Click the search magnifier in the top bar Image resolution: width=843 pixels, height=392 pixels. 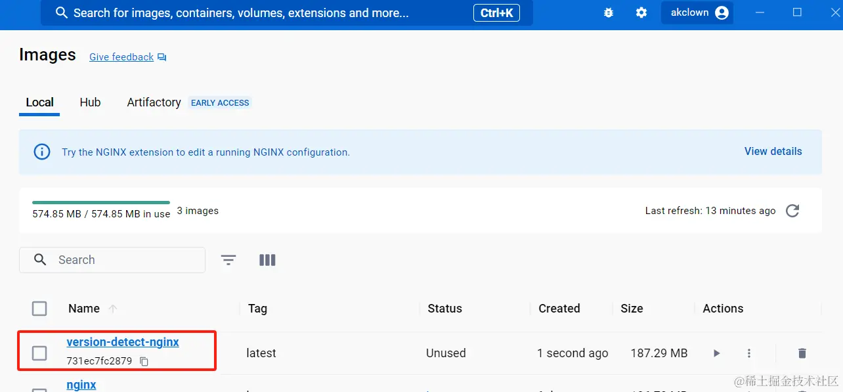(x=62, y=13)
